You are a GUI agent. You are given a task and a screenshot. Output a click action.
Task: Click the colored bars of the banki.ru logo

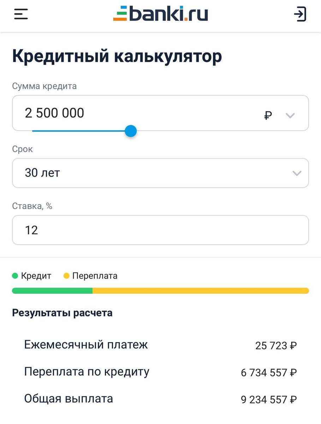coord(120,14)
